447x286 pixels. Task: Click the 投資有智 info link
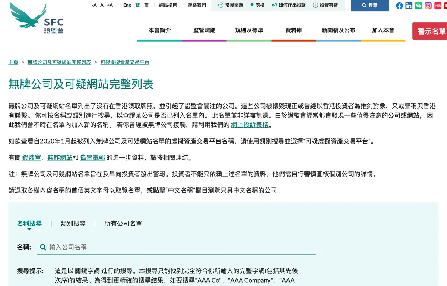point(325,5)
